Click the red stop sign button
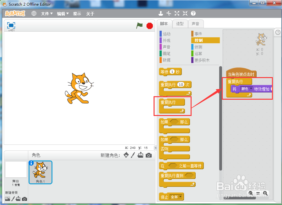The height and width of the screenshot is (205, 282). pos(149,26)
